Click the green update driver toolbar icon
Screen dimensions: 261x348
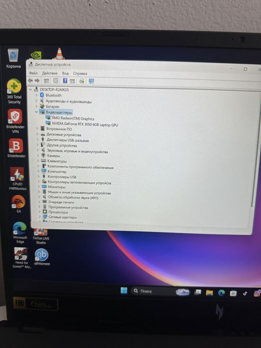[82, 81]
